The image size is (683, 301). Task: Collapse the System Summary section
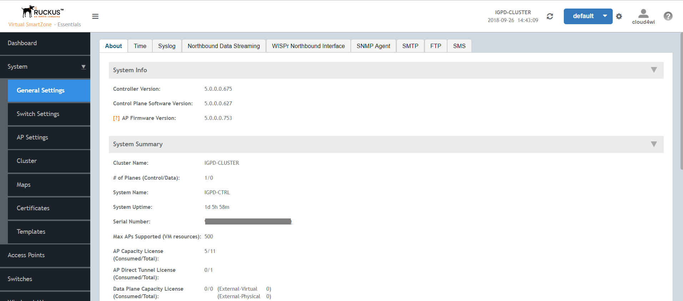click(654, 144)
